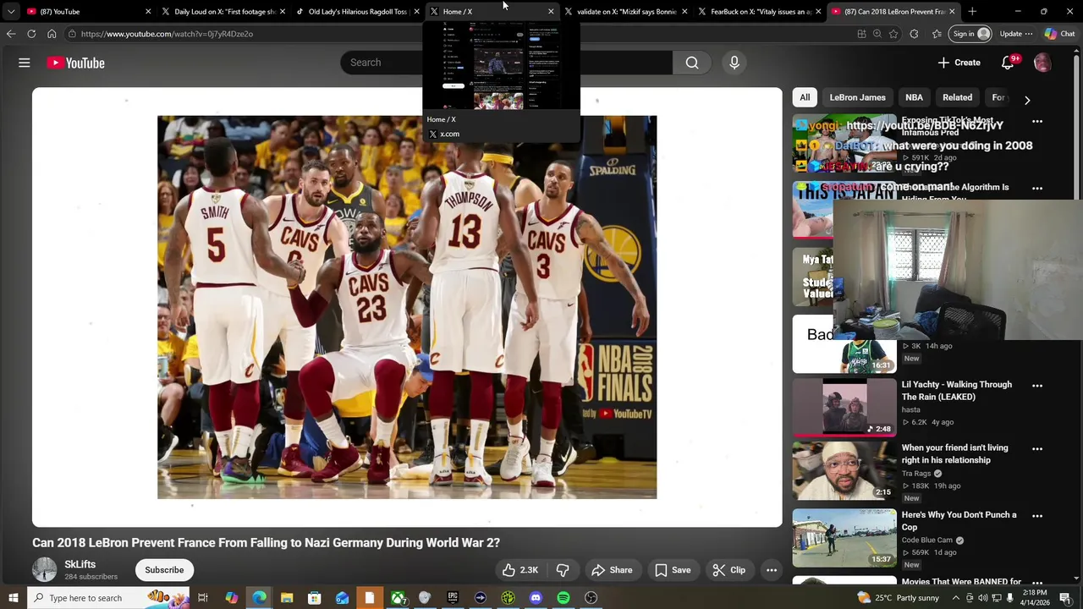Open Here's Why You Don't Punch a Cop thumbnail
1083x609 pixels.
tap(844, 538)
